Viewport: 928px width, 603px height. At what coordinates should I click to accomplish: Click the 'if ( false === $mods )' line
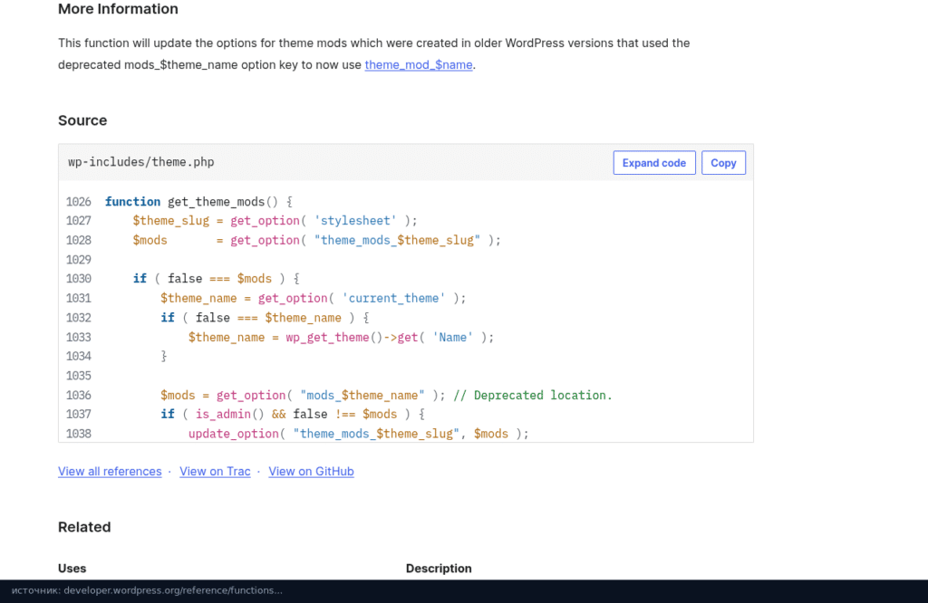point(216,279)
